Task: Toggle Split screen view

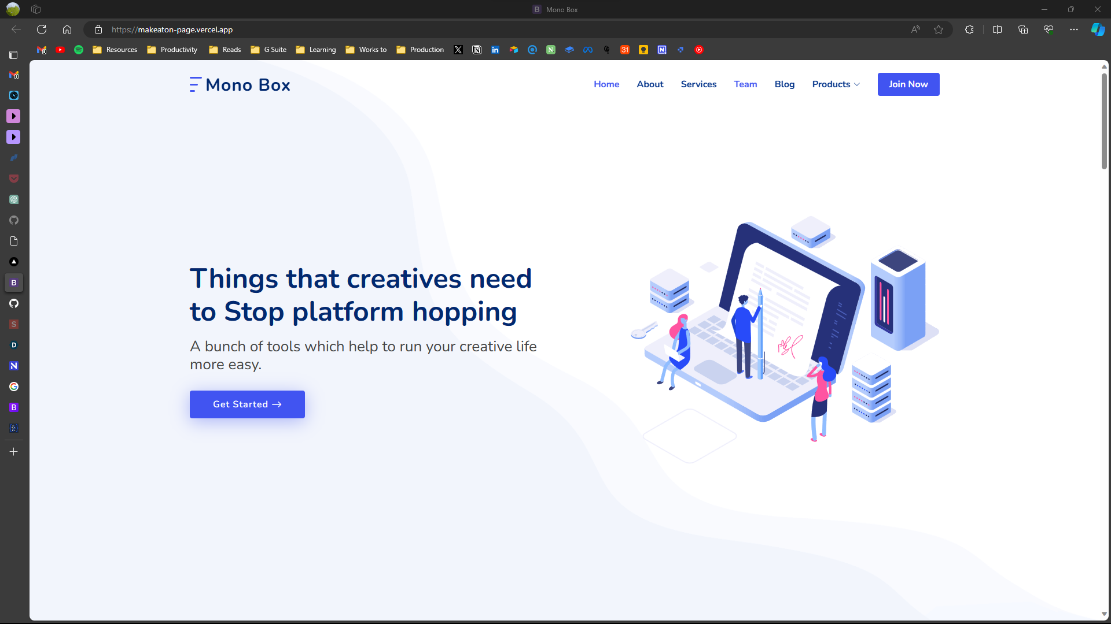Action: (x=997, y=29)
